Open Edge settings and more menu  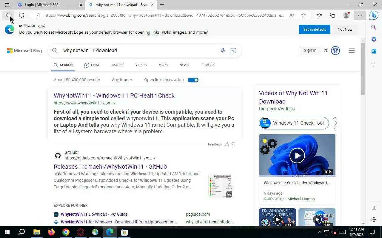point(360,15)
